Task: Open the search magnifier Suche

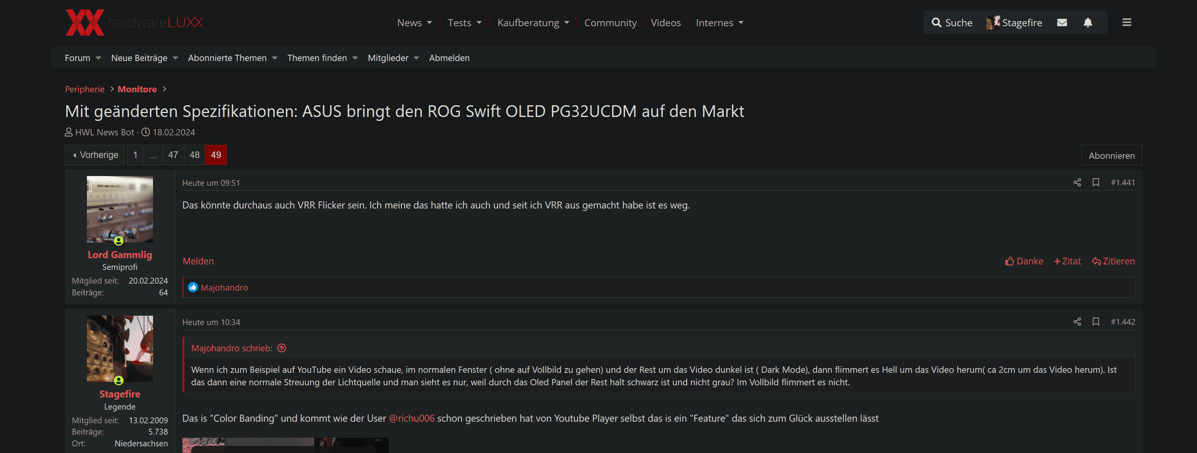Action: click(952, 22)
